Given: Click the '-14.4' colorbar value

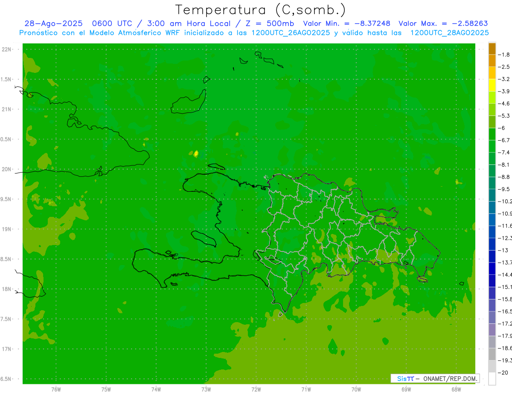Looking at the screenshot, I should (x=505, y=275).
